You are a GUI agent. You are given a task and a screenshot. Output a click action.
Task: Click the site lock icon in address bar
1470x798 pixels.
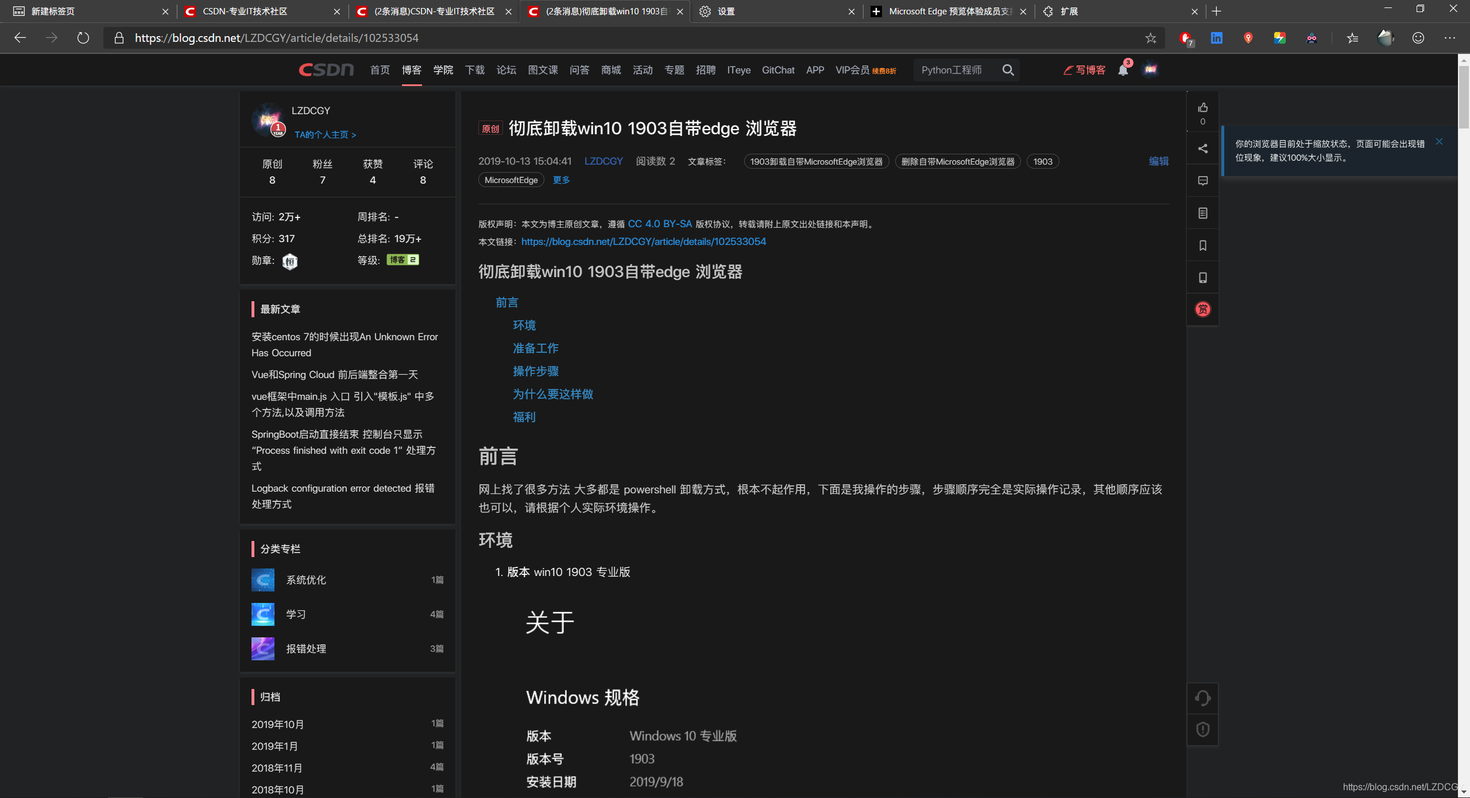pyautogui.click(x=119, y=38)
